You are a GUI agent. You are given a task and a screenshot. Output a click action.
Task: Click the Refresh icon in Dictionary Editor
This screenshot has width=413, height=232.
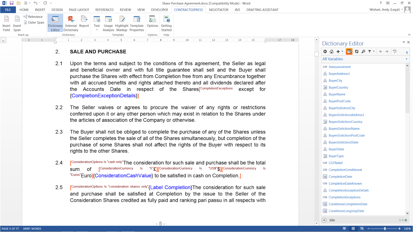click(357, 51)
